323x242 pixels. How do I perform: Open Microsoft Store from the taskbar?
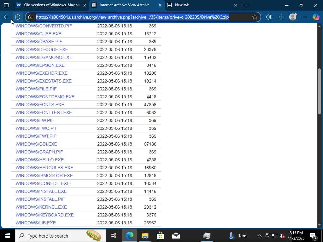point(160,236)
